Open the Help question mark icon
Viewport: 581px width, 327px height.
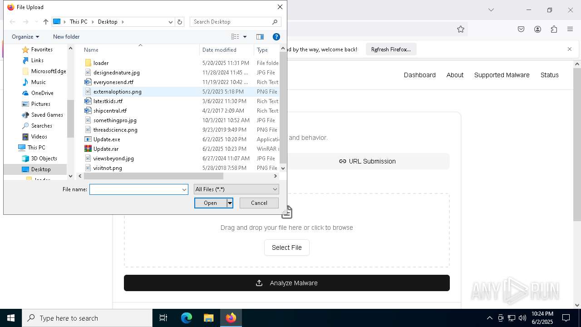click(276, 37)
